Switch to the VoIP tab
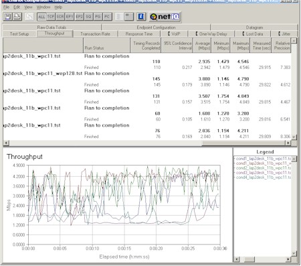Viewport: 301px width, 266px height. click(x=174, y=34)
